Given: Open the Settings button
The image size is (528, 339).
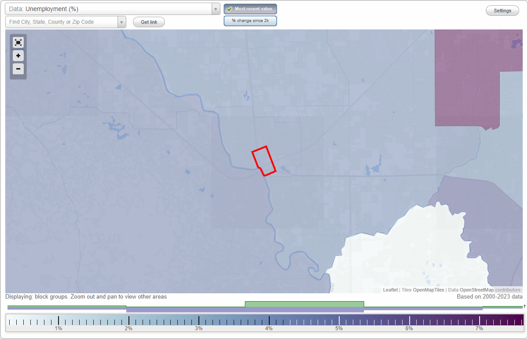Looking at the screenshot, I should [502, 11].
